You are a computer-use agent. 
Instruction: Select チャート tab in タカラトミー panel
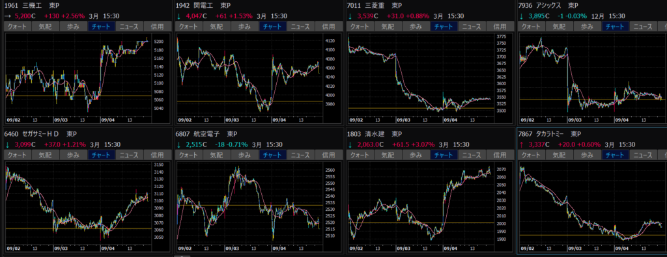coord(616,155)
